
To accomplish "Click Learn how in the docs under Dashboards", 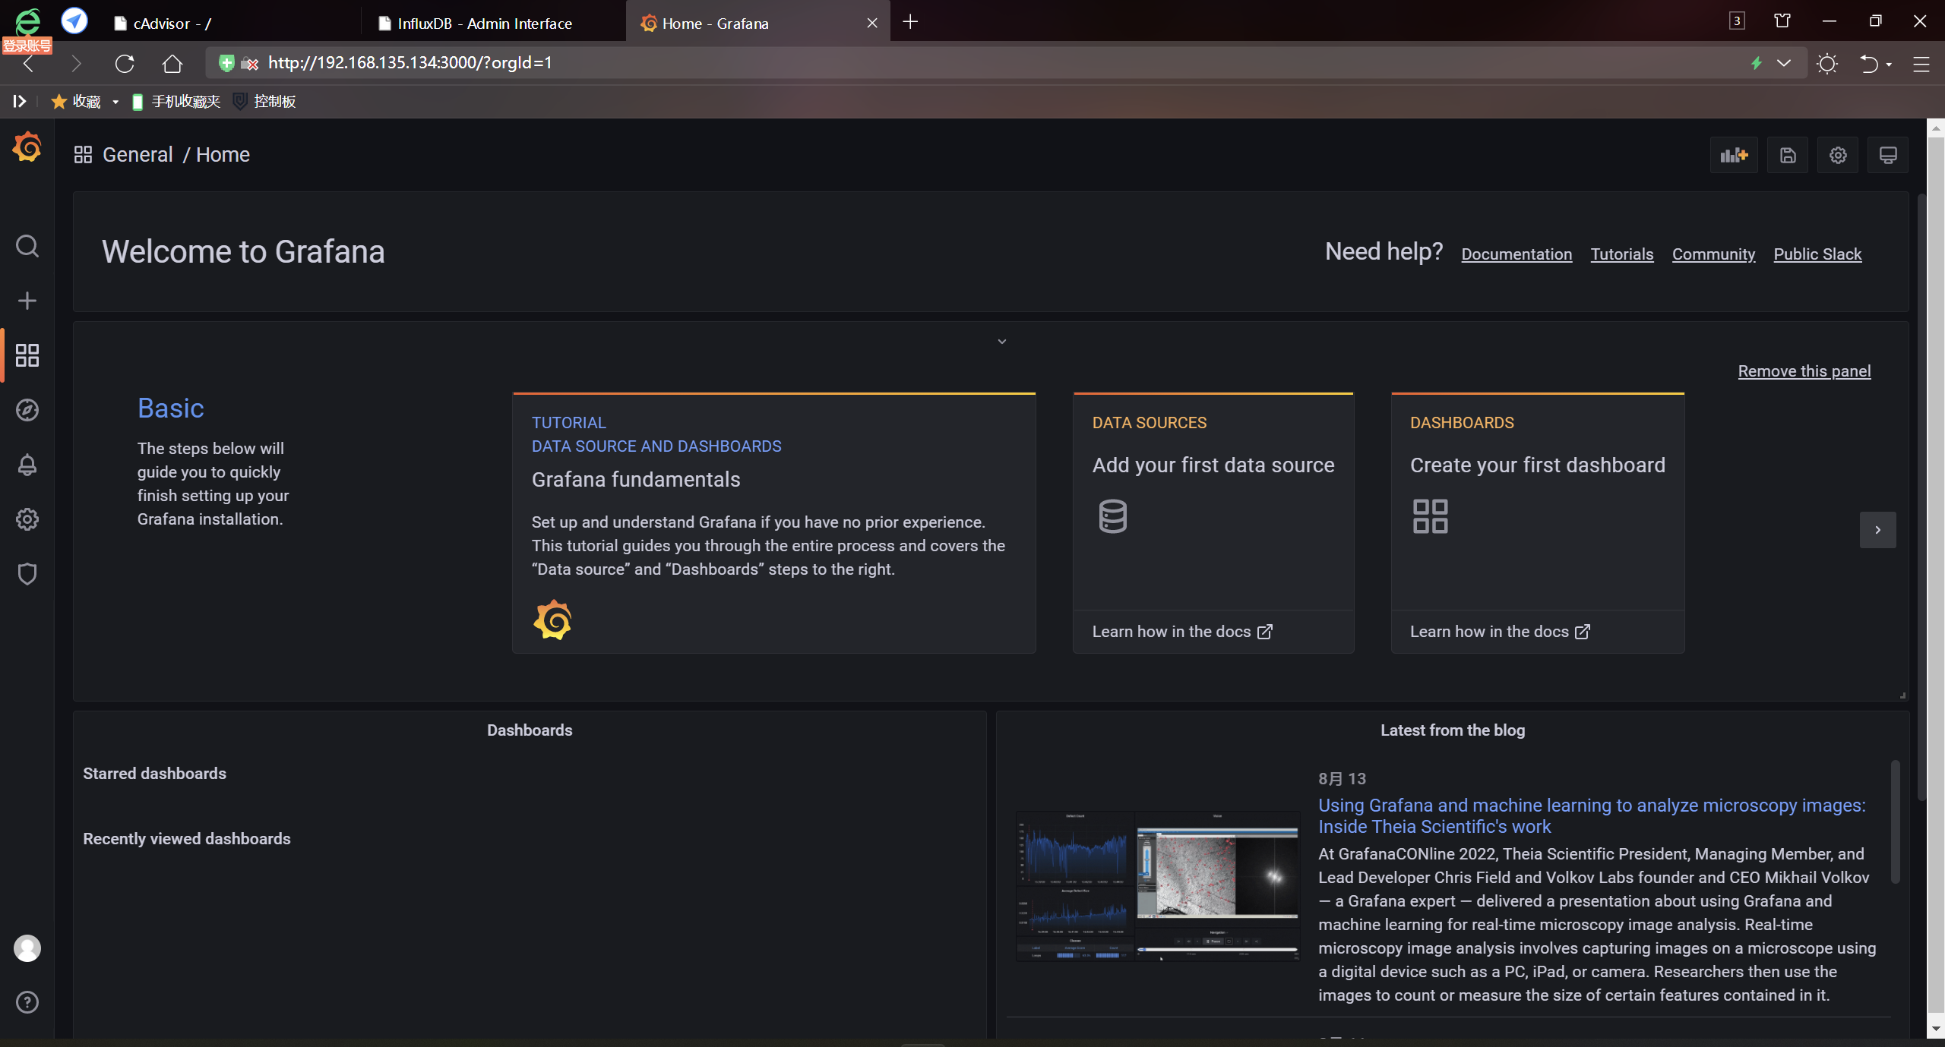I will (1500, 632).
